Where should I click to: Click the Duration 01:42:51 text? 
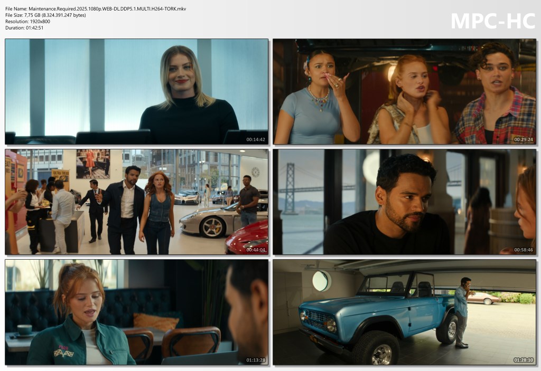click(x=24, y=28)
